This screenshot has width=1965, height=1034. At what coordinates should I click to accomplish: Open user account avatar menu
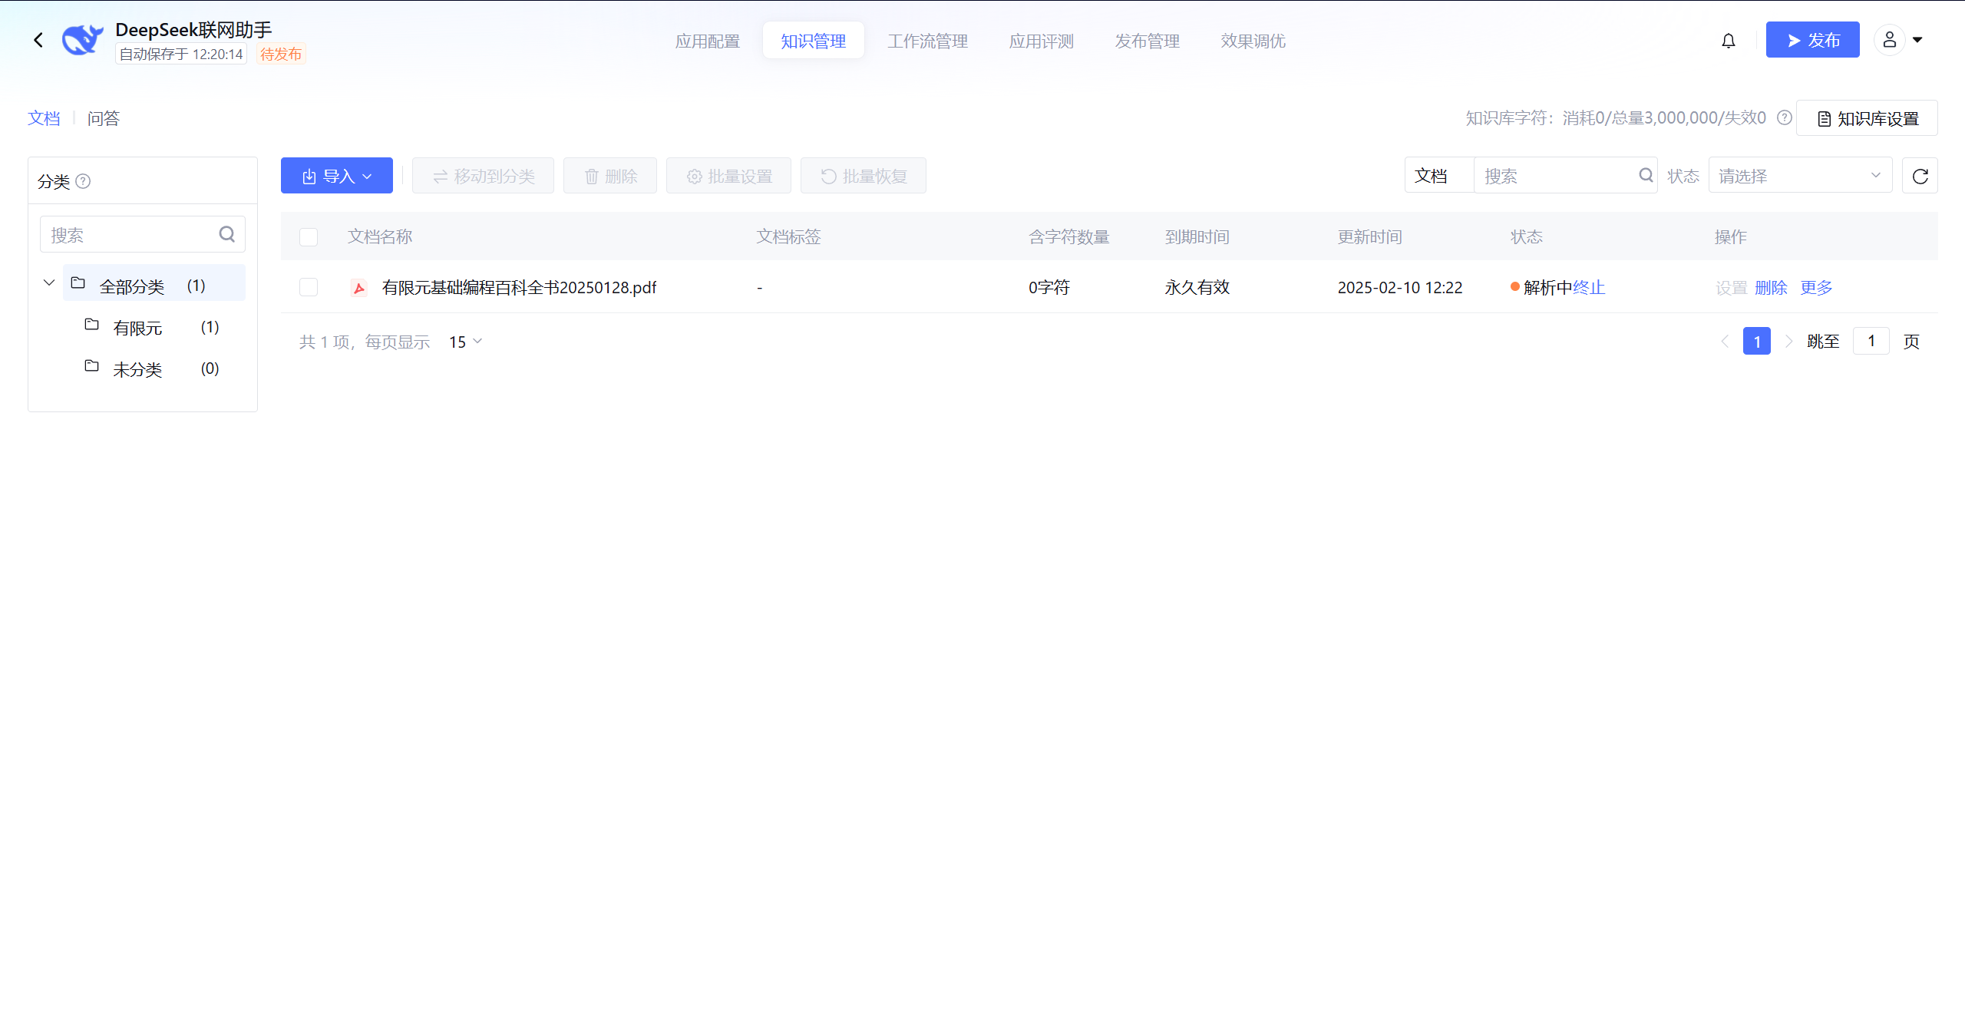pos(1889,40)
